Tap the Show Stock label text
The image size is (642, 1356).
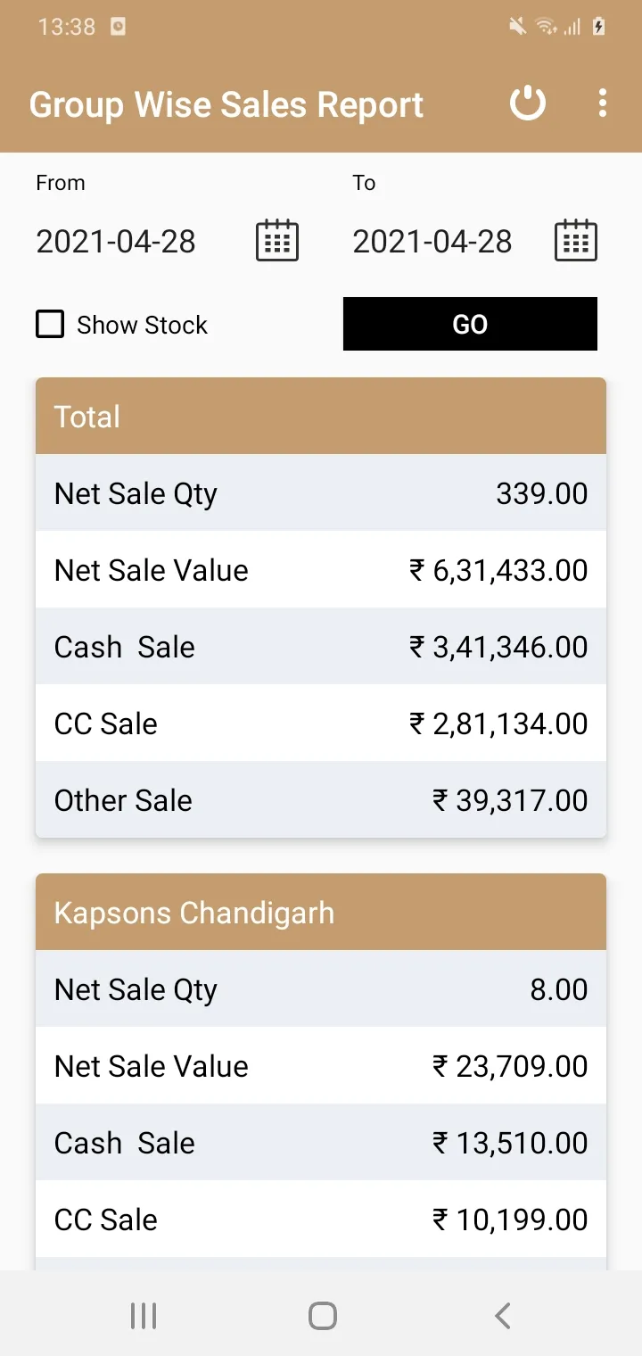point(142,325)
